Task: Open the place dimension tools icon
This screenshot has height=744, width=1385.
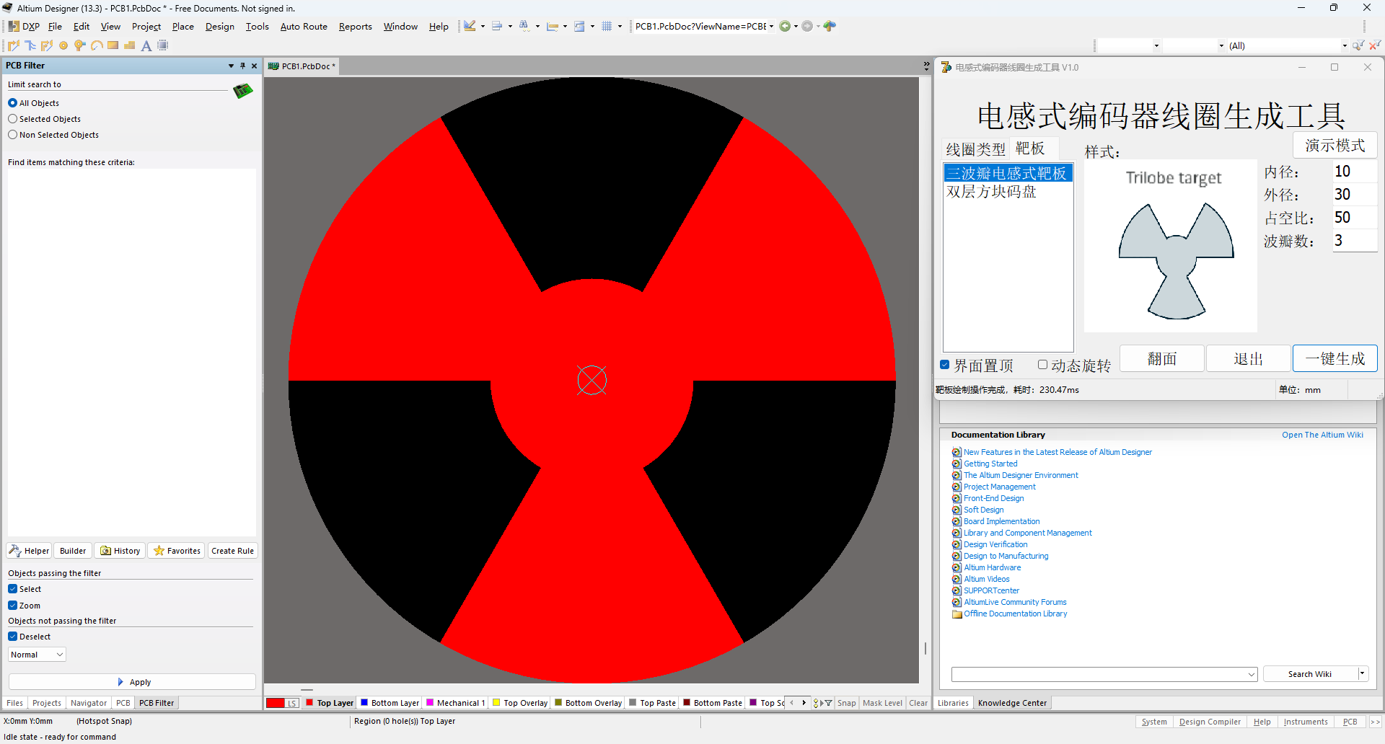Action: tap(553, 26)
